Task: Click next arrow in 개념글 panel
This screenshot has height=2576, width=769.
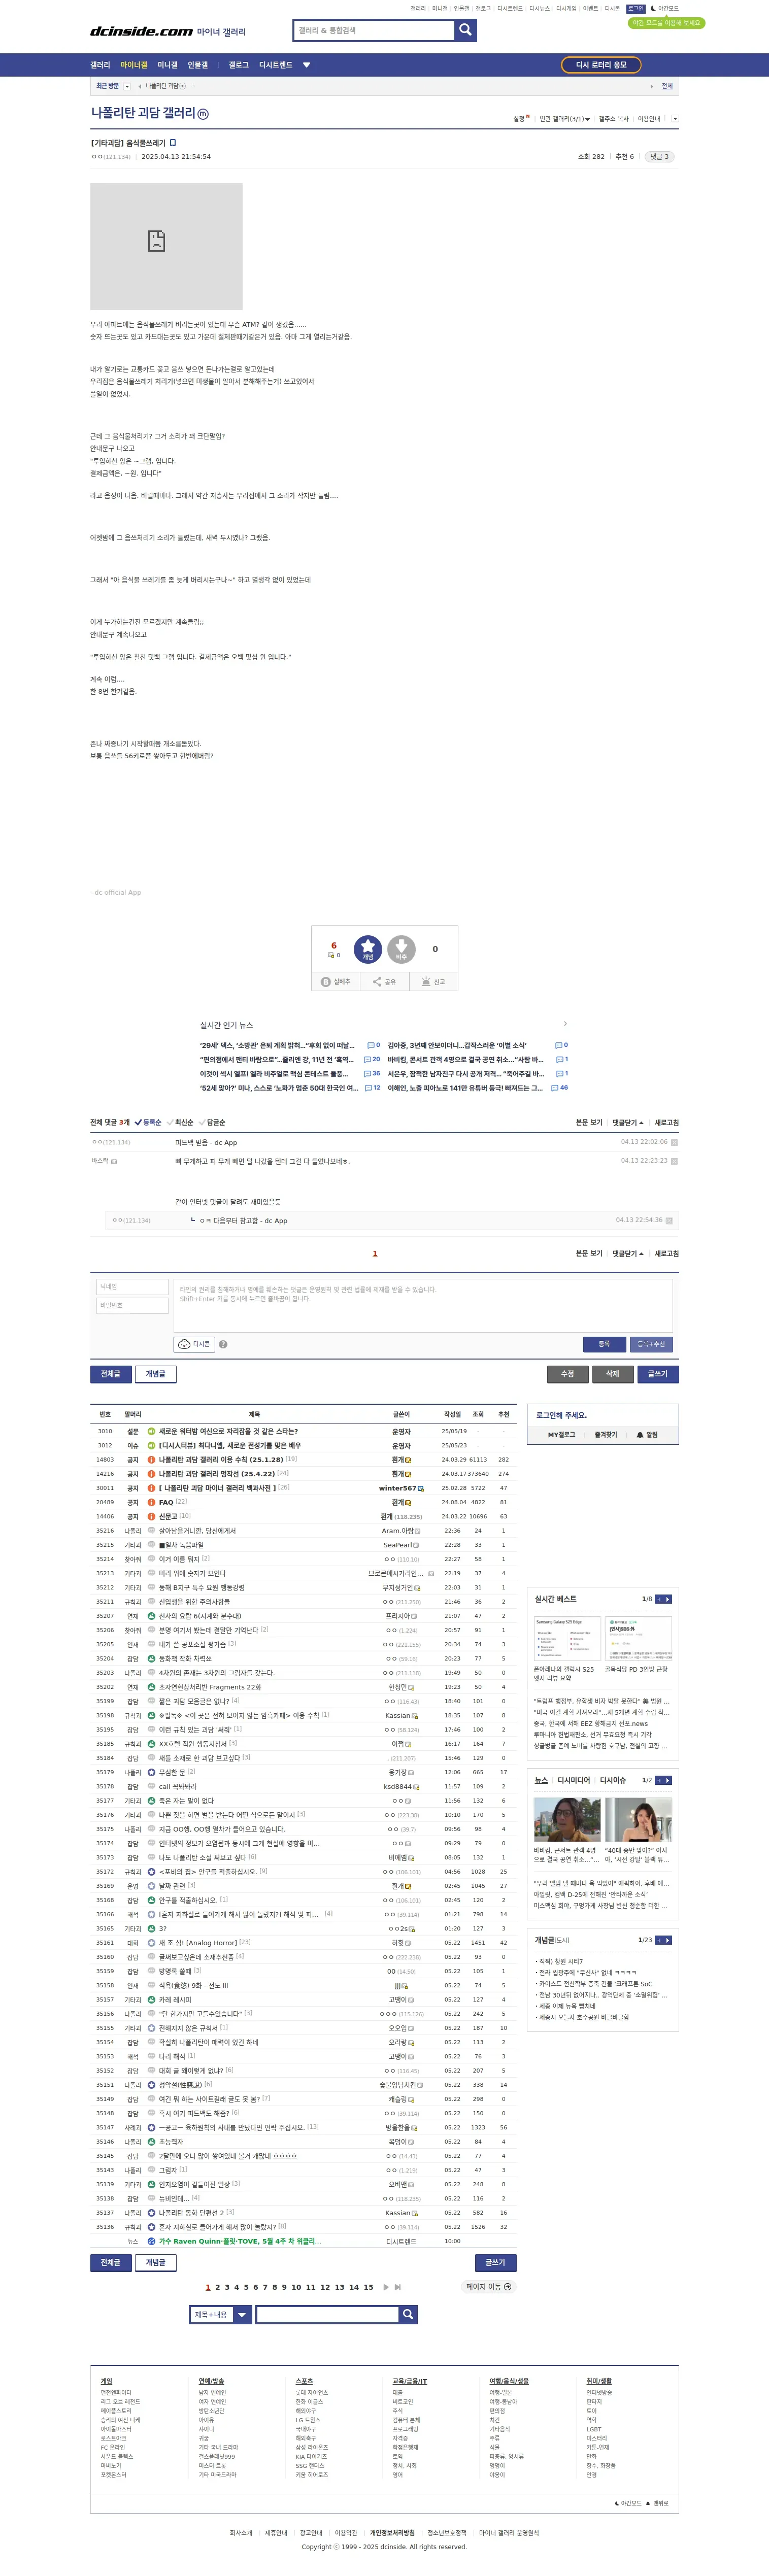Action: tap(668, 1940)
